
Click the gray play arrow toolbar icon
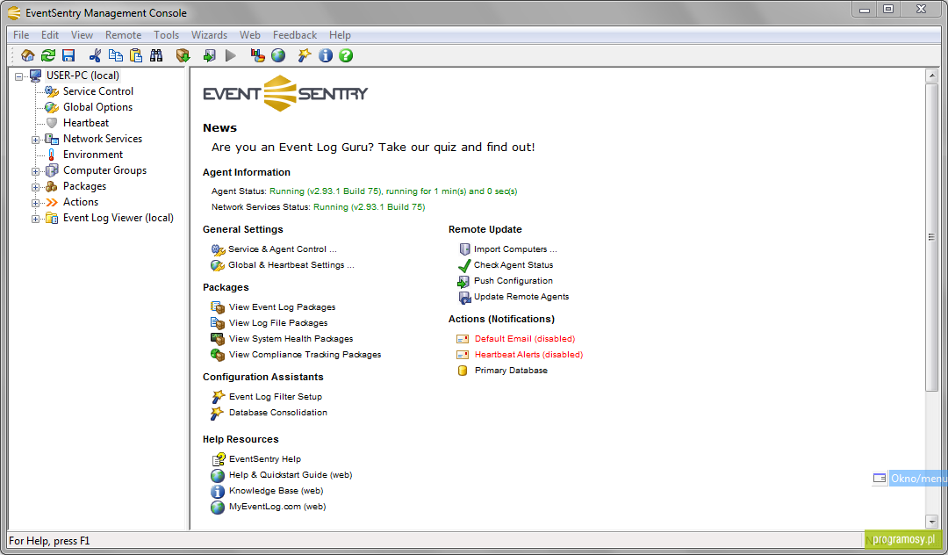[x=230, y=55]
